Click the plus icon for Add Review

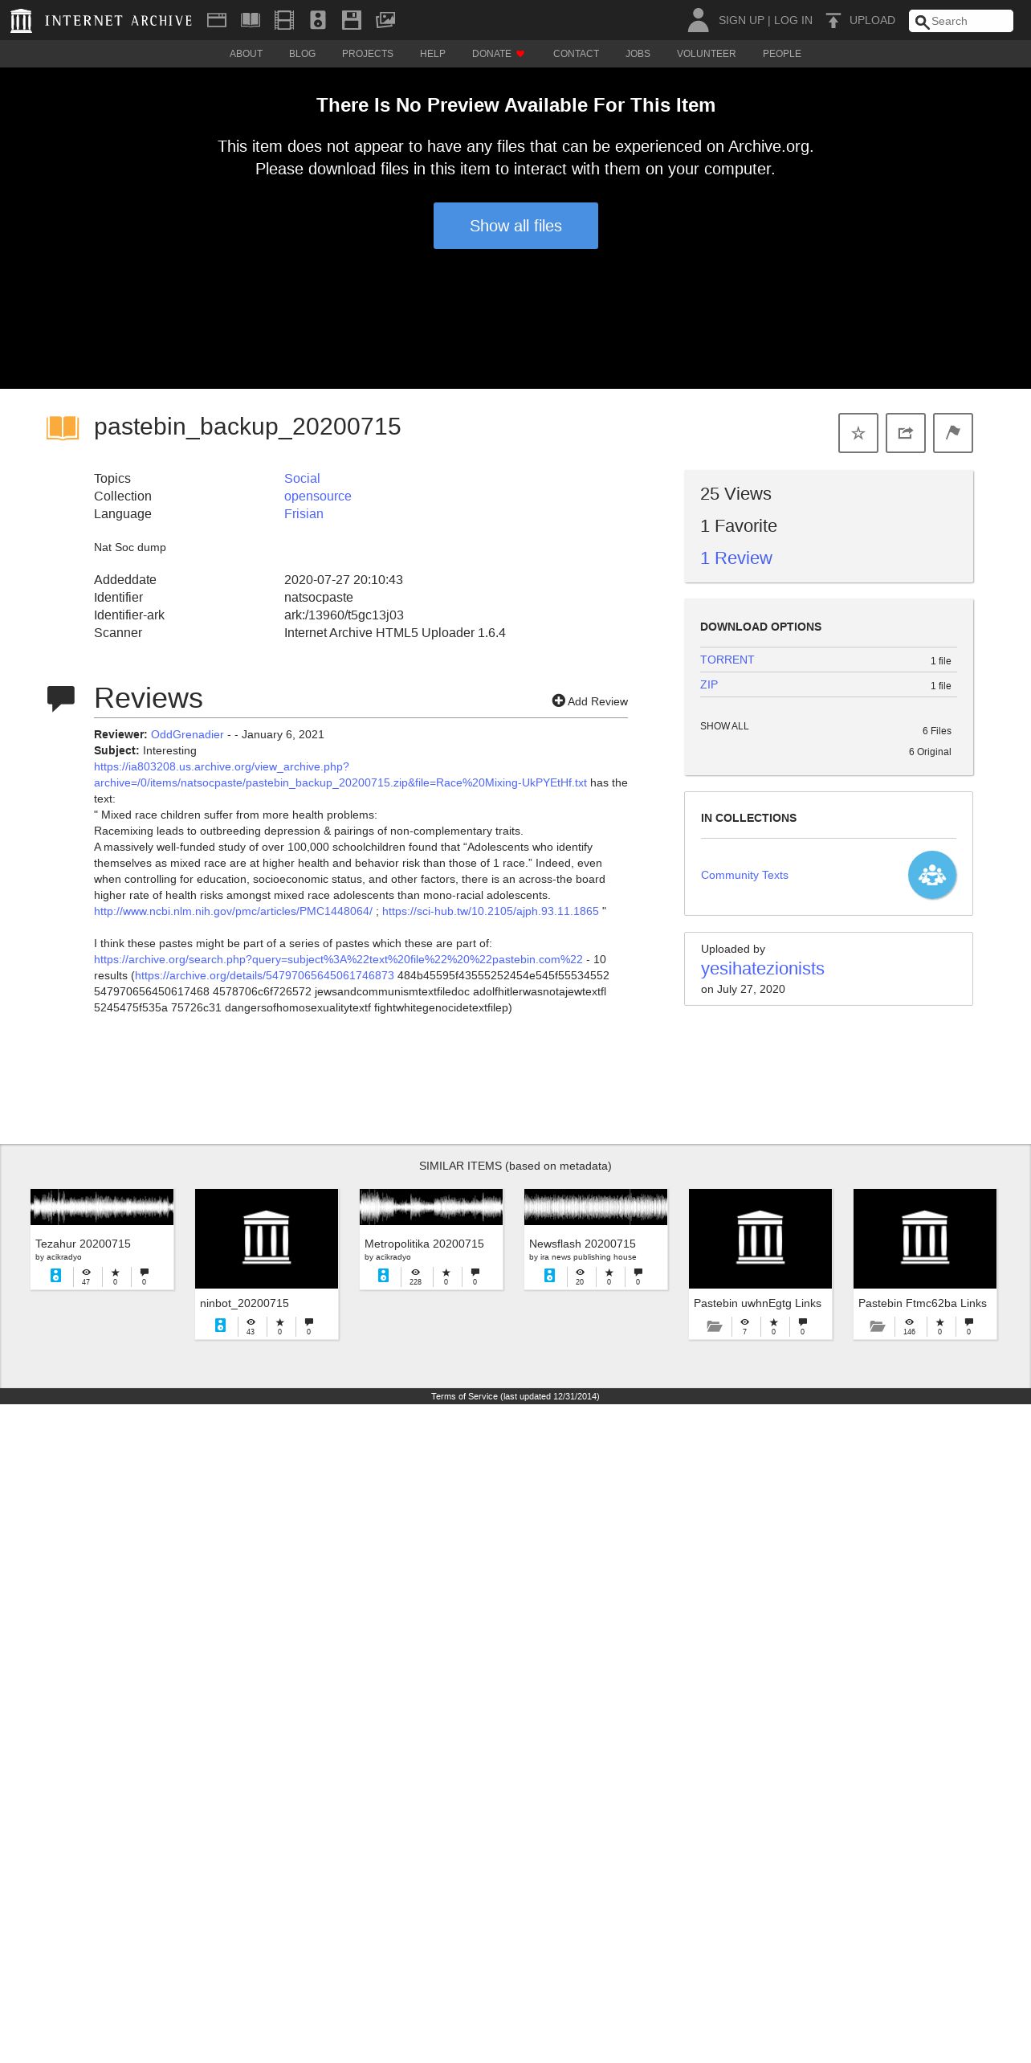tap(559, 701)
